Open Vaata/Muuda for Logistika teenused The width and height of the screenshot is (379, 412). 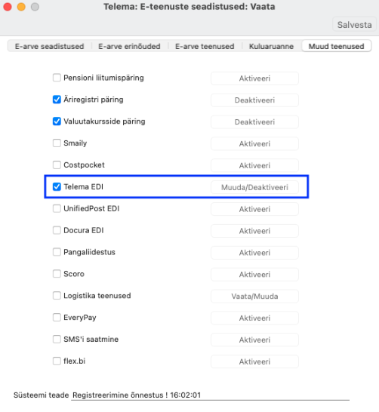pos(254,297)
